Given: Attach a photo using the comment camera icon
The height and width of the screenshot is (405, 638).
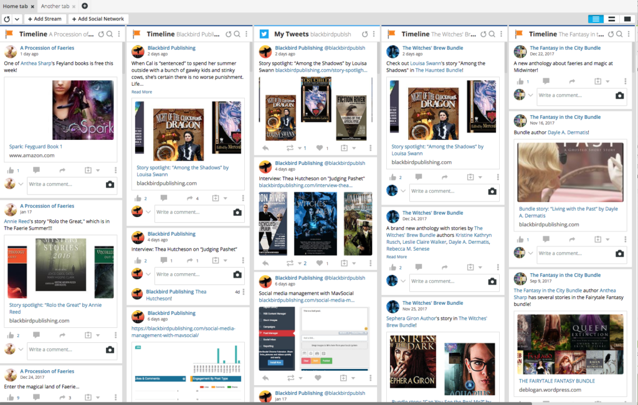Looking at the screenshot, I should coord(110,184).
